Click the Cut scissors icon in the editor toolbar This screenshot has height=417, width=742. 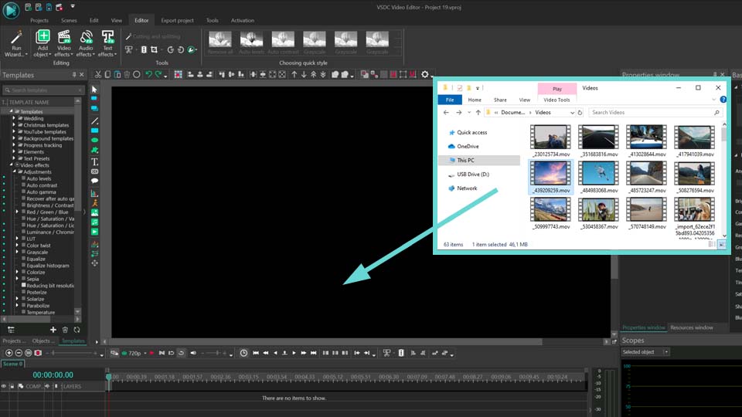[x=98, y=75]
